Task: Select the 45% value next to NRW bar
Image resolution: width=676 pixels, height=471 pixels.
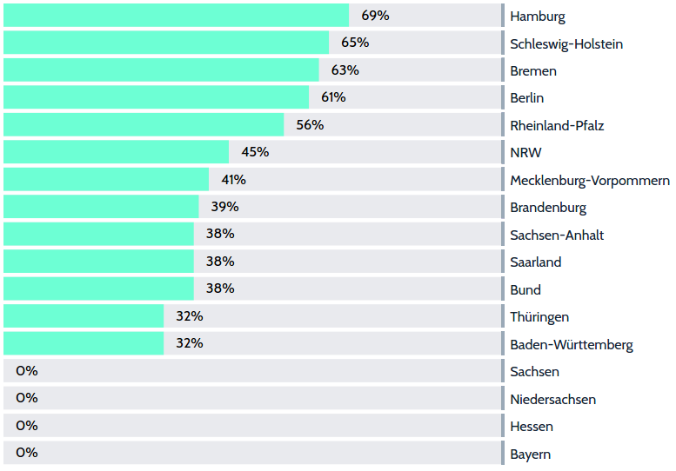Action: pos(255,152)
